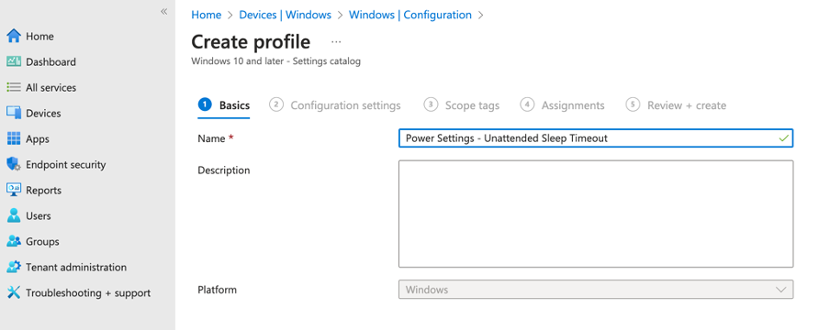Screen dimensions: 830x330
Task: Open Troubleshooting + support in the sidebar
Action: tap(88, 292)
